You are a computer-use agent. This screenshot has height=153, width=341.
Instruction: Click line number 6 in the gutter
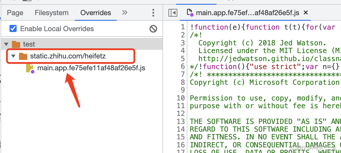click(x=183, y=66)
